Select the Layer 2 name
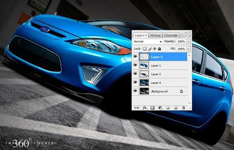This screenshot has height=150, width=234. tap(156, 74)
